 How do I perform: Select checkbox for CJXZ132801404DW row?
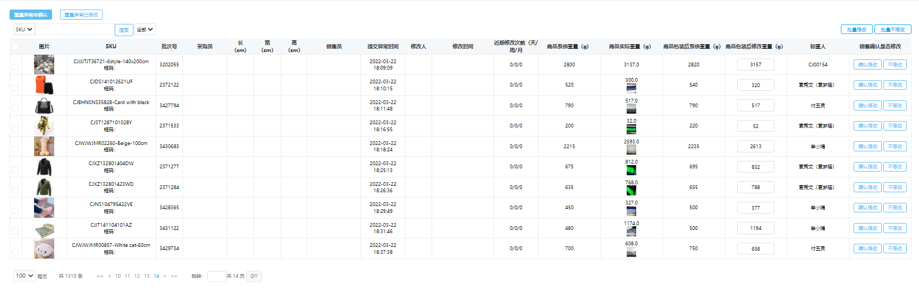[15, 170]
